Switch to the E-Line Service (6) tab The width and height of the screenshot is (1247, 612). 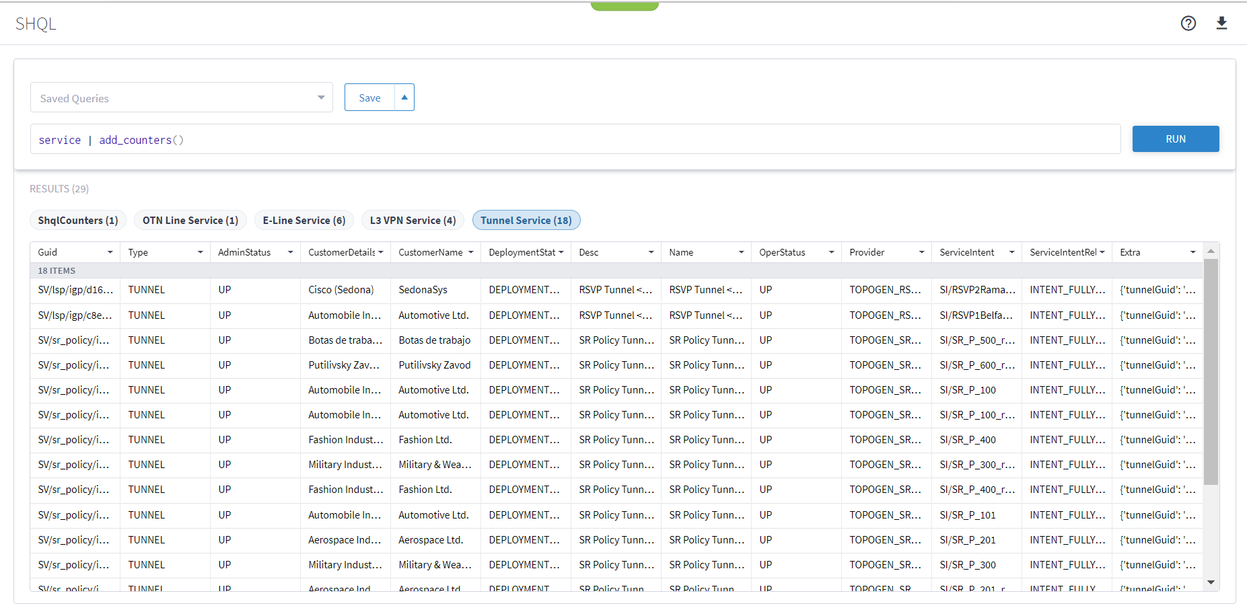tap(304, 221)
